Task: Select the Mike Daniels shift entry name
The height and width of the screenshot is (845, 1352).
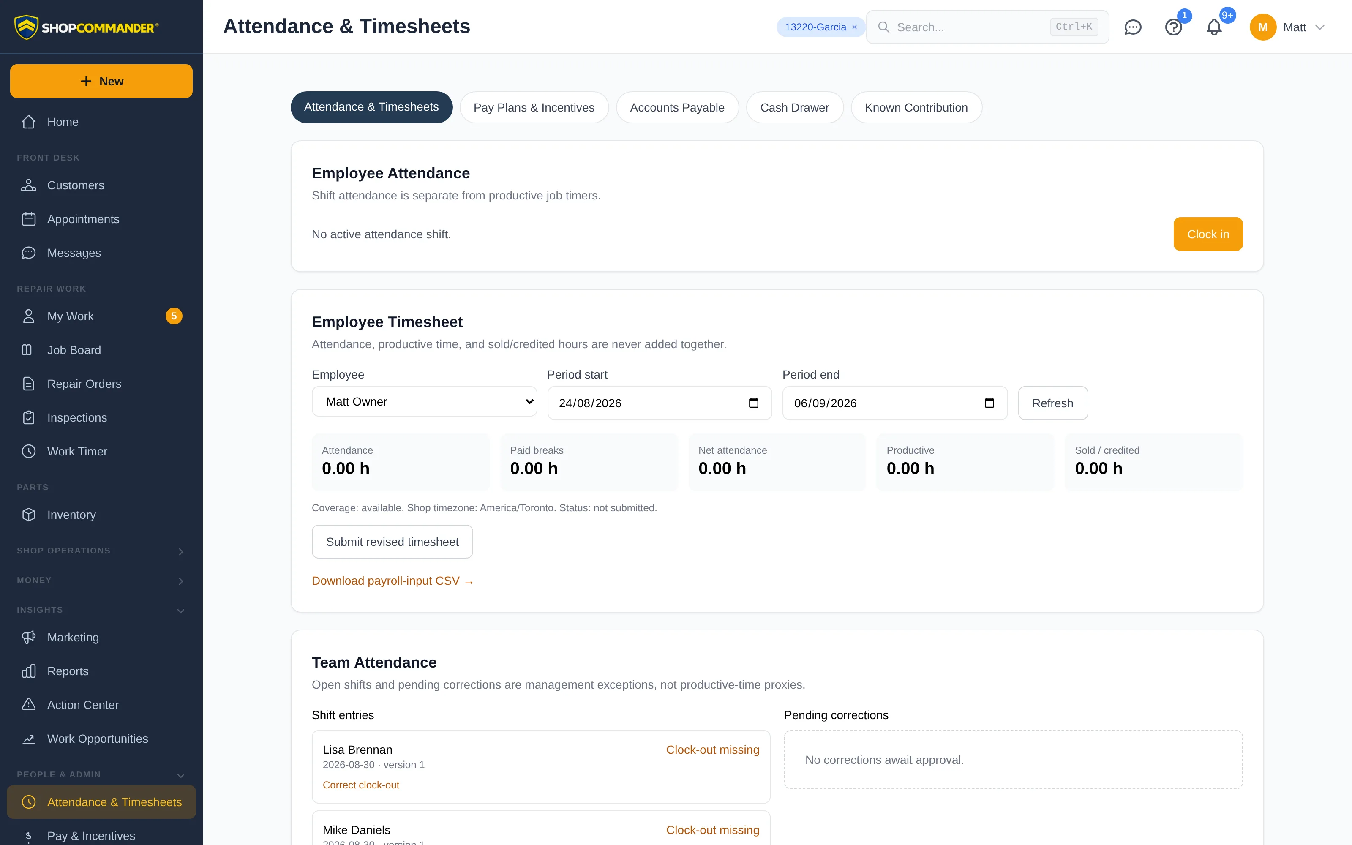Action: pos(357,830)
